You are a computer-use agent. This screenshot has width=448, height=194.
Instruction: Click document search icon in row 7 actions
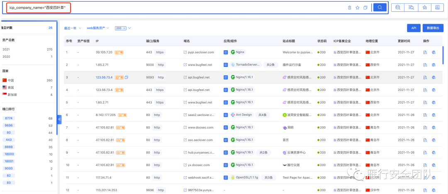click(425, 128)
